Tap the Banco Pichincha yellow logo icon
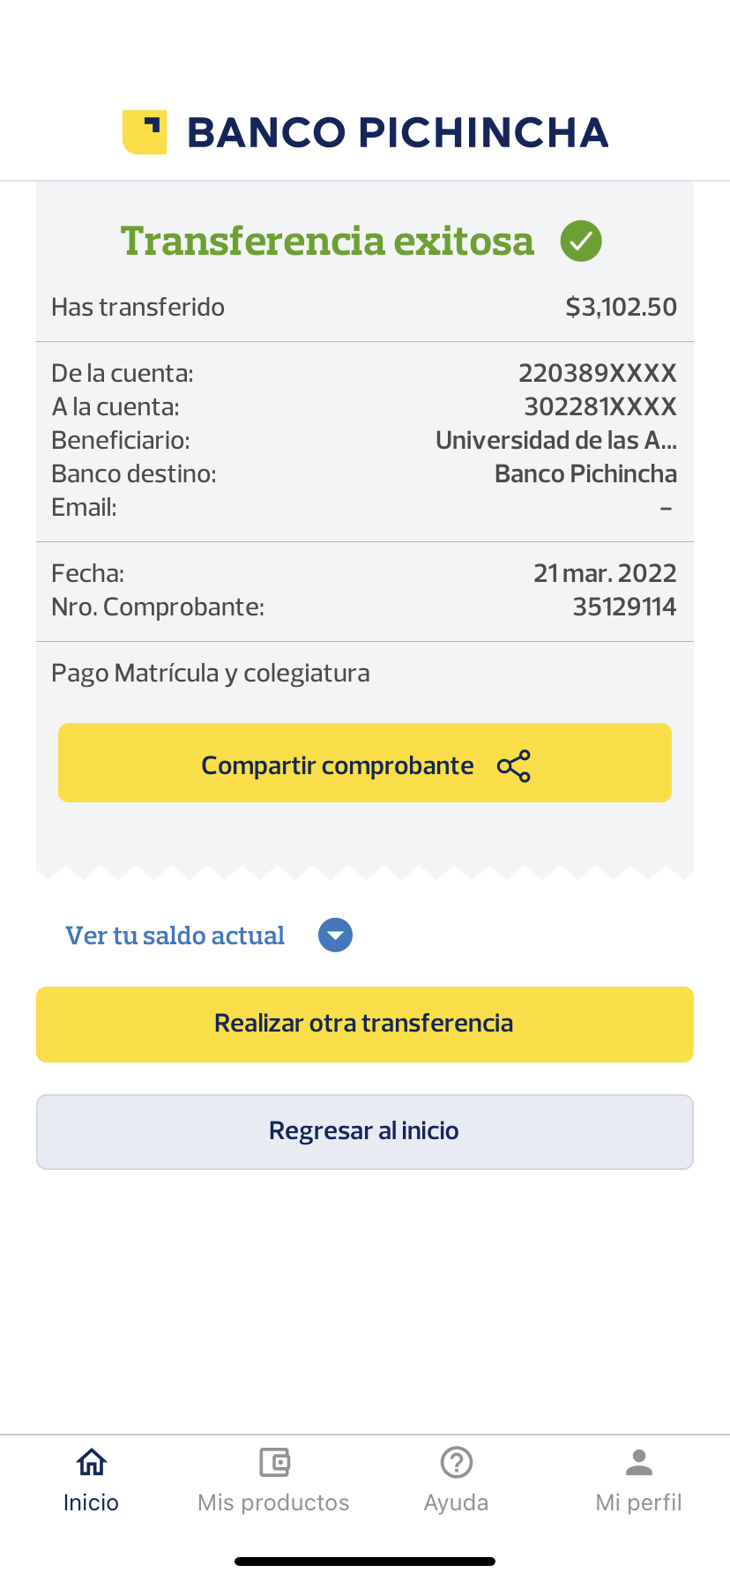Image resolution: width=730 pixels, height=1580 pixels. click(x=145, y=132)
